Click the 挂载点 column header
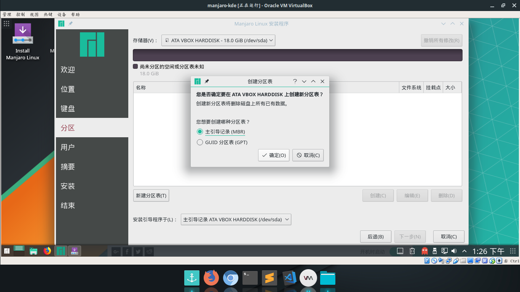520x292 pixels. pos(433,87)
